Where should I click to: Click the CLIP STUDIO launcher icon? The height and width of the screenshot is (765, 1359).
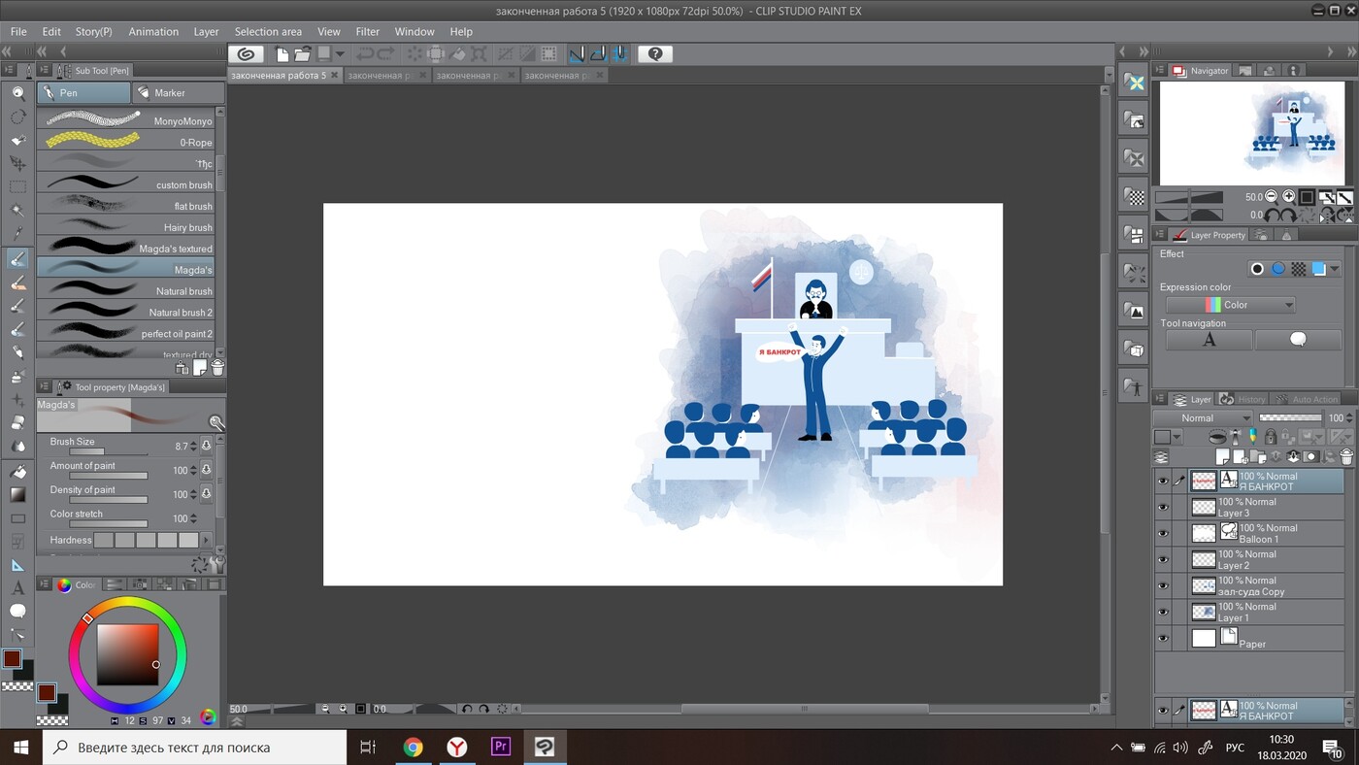pyautogui.click(x=247, y=54)
